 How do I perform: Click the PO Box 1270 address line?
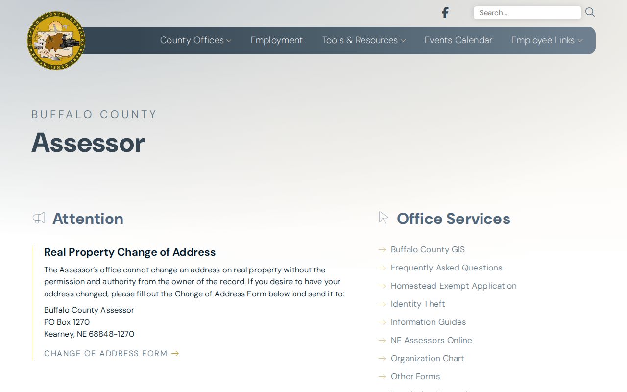[x=67, y=322]
